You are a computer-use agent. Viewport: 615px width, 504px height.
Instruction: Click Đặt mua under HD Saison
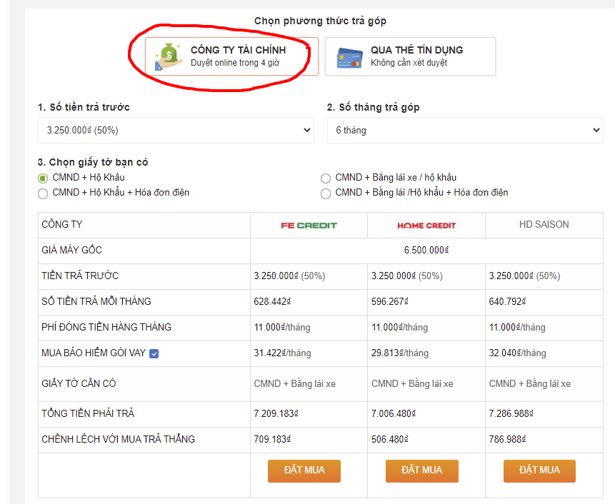(x=539, y=470)
